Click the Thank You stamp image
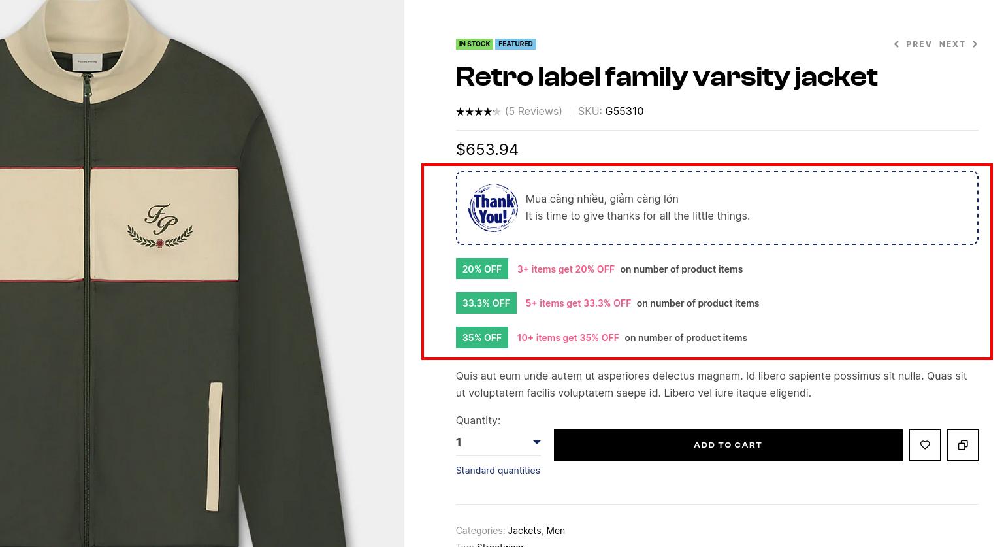Screen dimensions: 1004x547 tap(493, 208)
